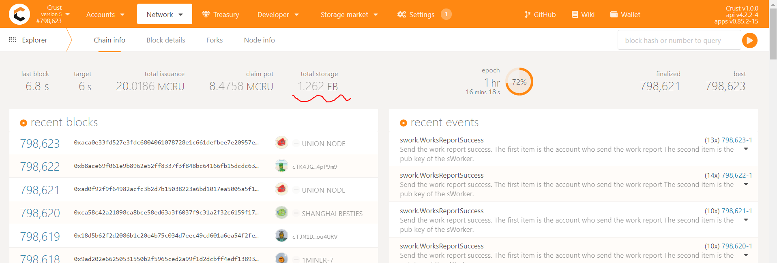This screenshot has height=263, width=777.
Task: Expand event details for 798,623-1
Action: [746, 149]
